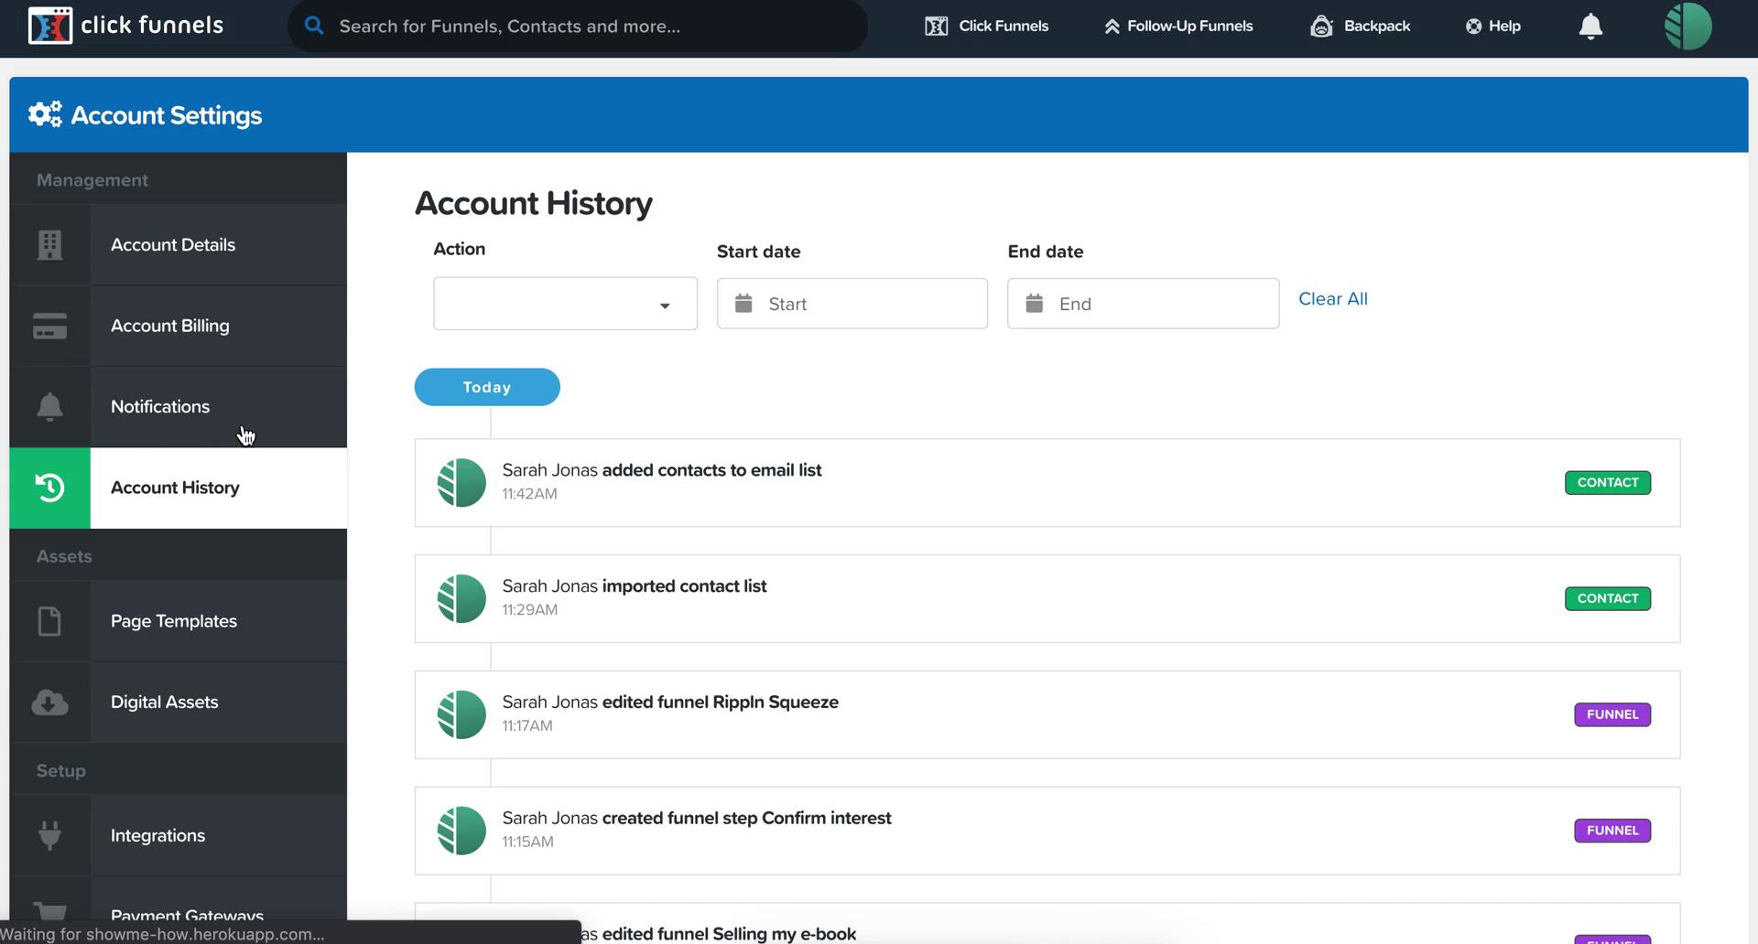This screenshot has width=1758, height=944.
Task: Open the notifications bell in top bar
Action: point(1590,27)
